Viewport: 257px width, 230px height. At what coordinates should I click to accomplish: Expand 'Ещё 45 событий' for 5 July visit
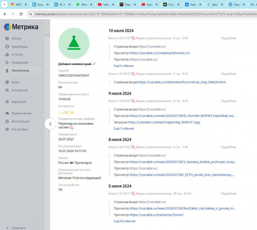(x=124, y=221)
